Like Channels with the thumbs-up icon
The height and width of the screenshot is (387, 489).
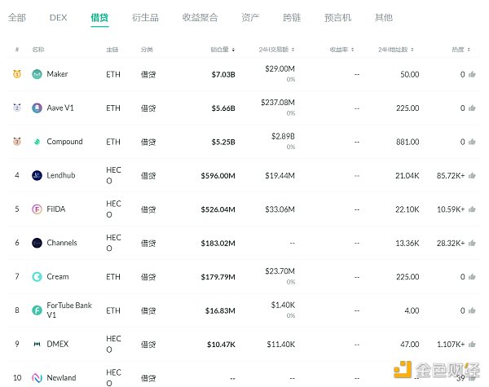472,243
